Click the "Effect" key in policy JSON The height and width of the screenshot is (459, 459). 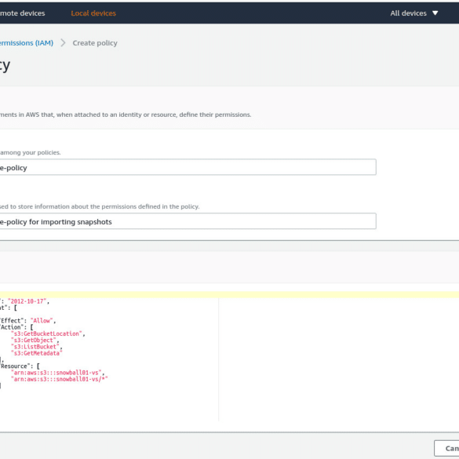[x=13, y=321]
